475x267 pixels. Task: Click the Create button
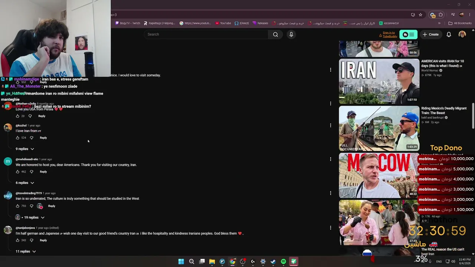click(x=430, y=34)
